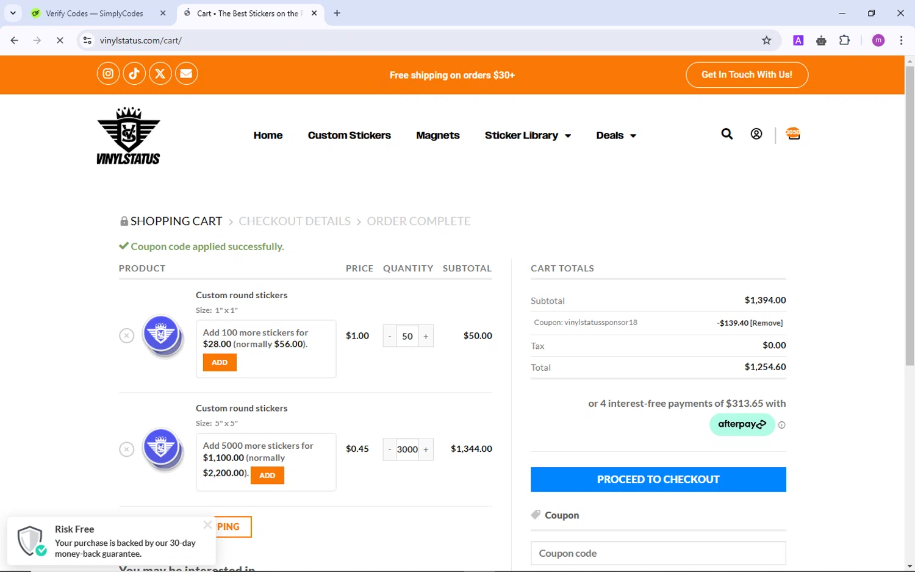Go forward in browser history
This screenshot has width=915, height=572.
click(37, 40)
